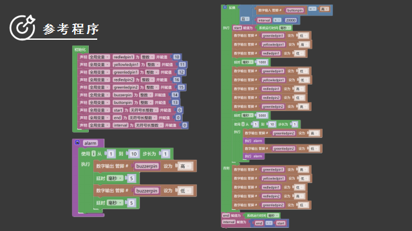Click the buttonpin variable in digital input block
This screenshot has height=231, width=412.
(x=295, y=10)
